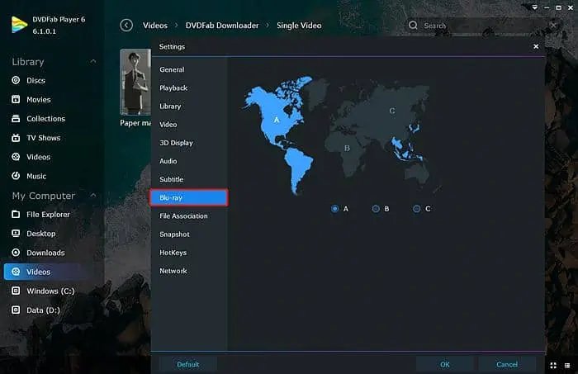The height and width of the screenshot is (374, 578).
Task: Select Blu-ray region B radio button
Action: (x=376, y=209)
